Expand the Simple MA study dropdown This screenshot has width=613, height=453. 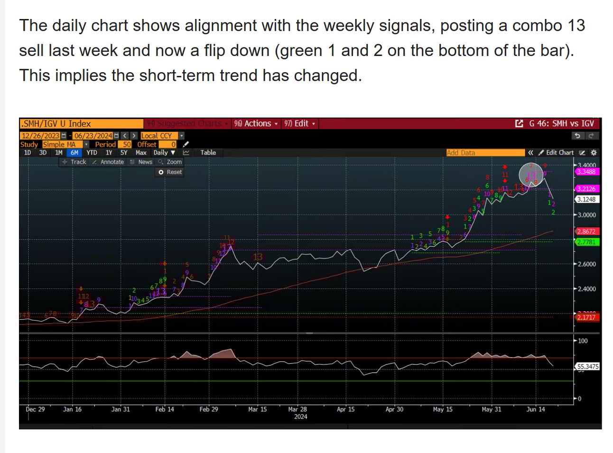click(86, 144)
